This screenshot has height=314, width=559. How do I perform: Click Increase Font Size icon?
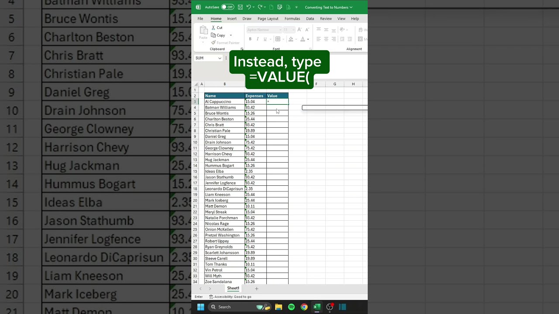pos(299,30)
